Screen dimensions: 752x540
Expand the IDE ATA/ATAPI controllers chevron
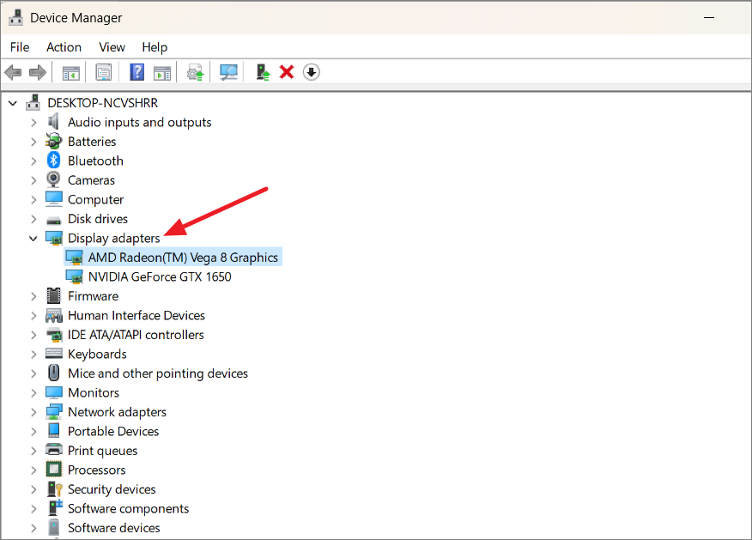[33, 335]
